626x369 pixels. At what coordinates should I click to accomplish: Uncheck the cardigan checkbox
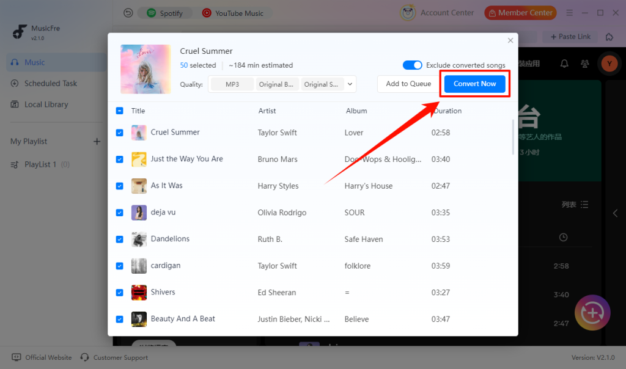point(119,266)
